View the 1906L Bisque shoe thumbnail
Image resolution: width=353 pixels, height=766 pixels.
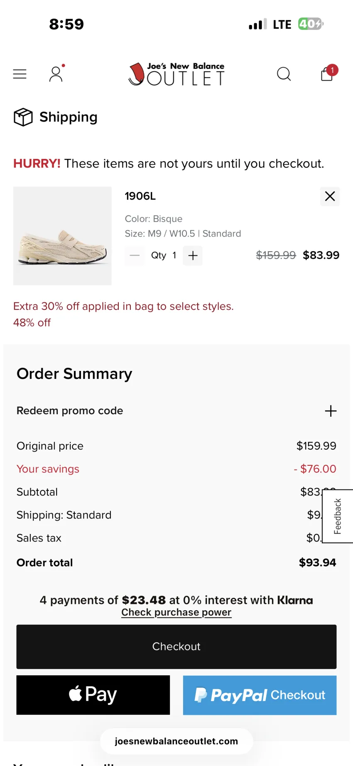click(62, 236)
